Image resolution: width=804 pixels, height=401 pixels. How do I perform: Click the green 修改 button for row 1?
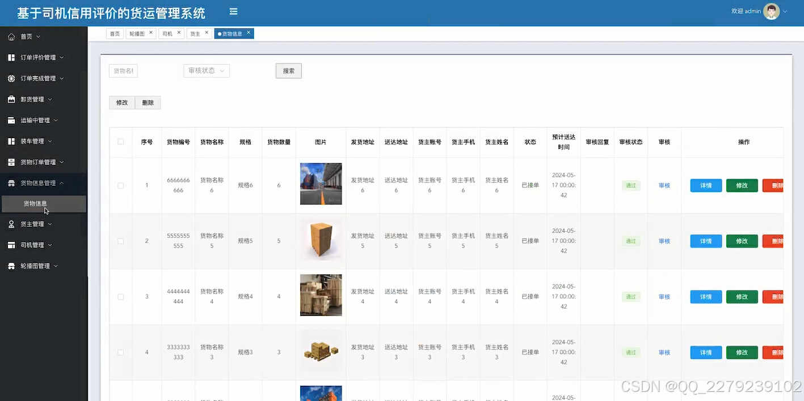point(742,185)
